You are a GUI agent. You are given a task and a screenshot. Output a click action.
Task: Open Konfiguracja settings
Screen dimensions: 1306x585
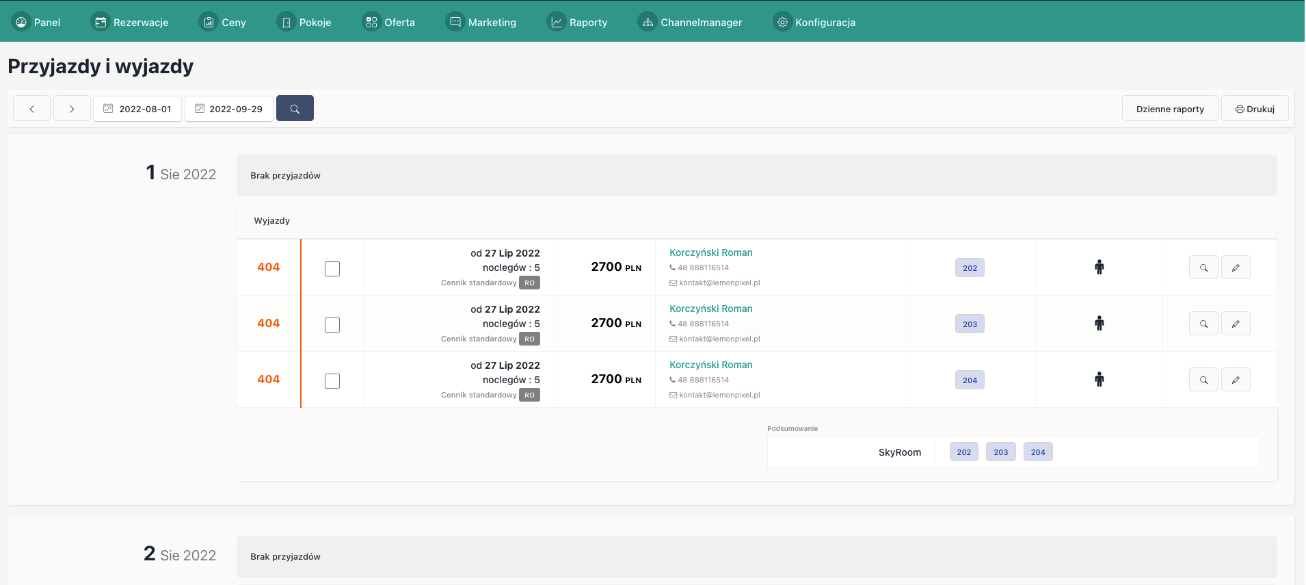click(x=814, y=22)
